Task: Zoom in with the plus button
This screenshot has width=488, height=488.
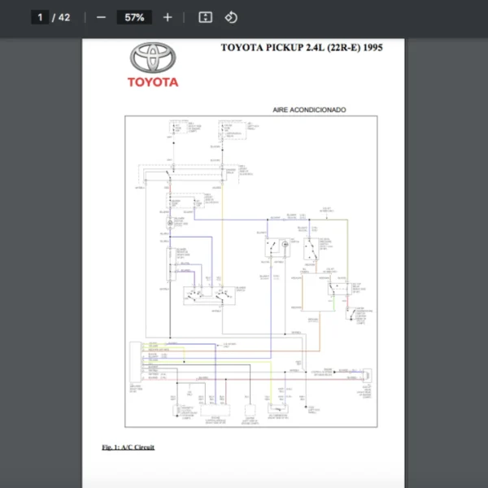Action: (x=168, y=17)
